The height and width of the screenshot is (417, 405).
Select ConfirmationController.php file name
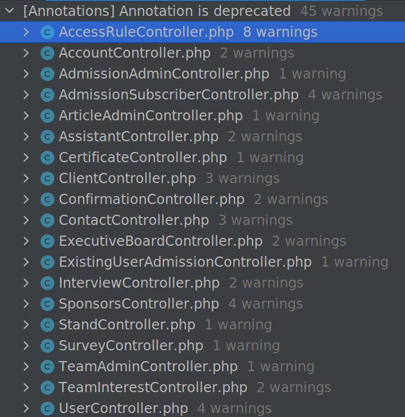pos(151,199)
